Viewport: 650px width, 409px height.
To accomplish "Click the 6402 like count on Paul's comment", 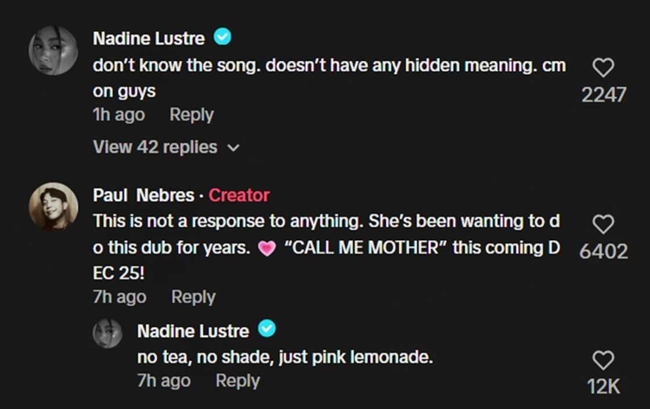I will pyautogui.click(x=604, y=251).
